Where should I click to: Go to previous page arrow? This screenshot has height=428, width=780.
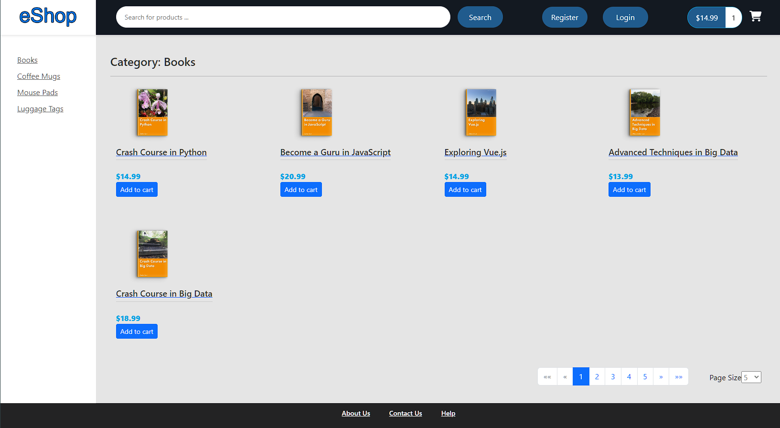point(565,377)
